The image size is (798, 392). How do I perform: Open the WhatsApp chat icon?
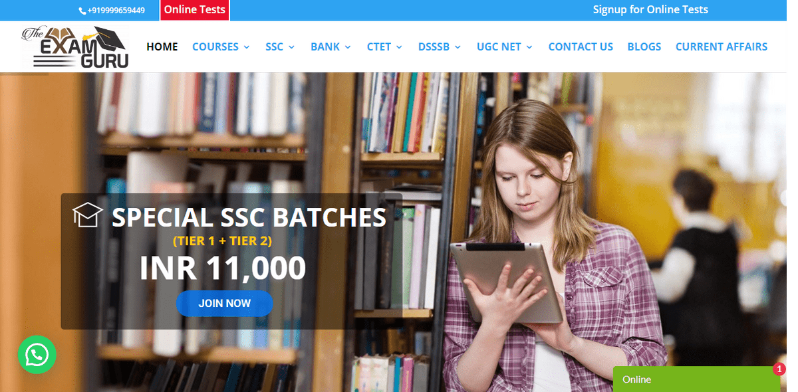[37, 355]
